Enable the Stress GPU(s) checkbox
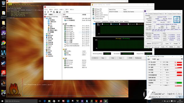Image resolution: width=184 pixels, height=103 pixels. [x=95, y=19]
